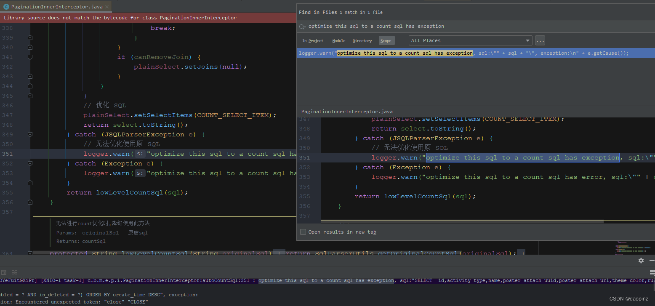The width and height of the screenshot is (655, 306).
Task: Click the 'Params: originalSql' doc line
Action: coord(102,232)
